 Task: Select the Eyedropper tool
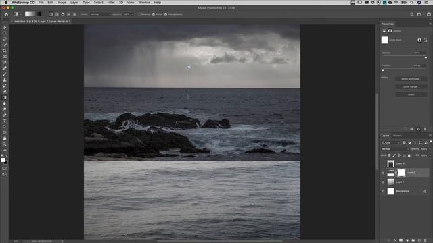[5, 62]
